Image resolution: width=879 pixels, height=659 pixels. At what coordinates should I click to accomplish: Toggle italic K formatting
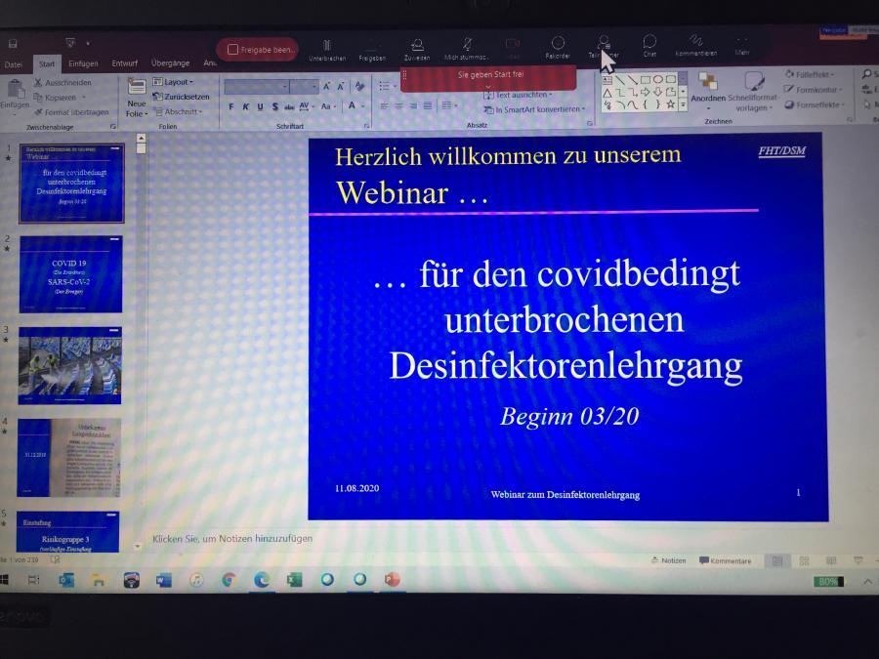pos(245,106)
